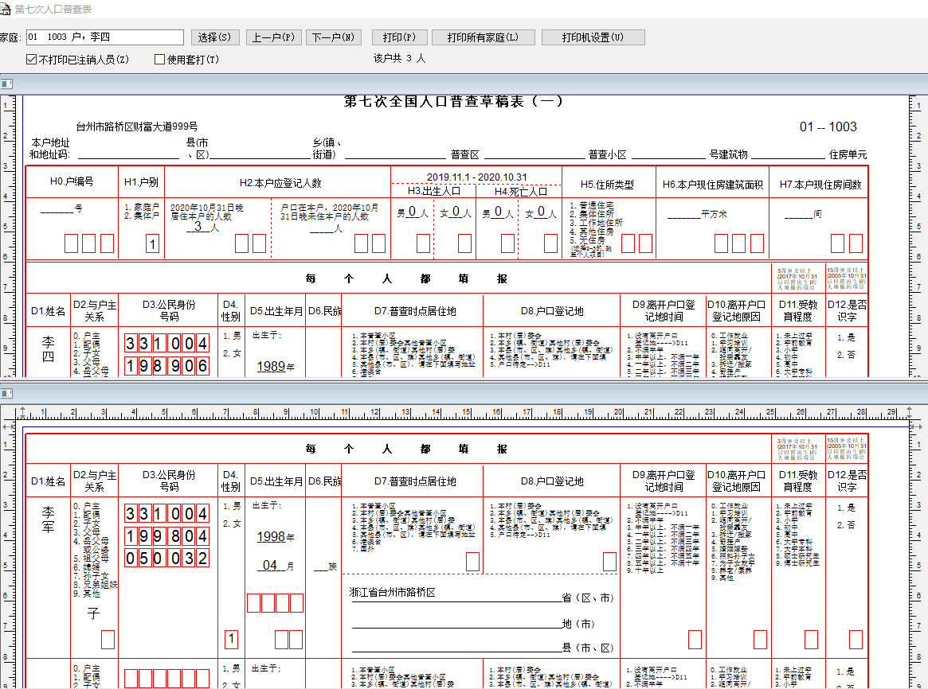
Task: Go to the next household with 下一户
Action: point(335,37)
